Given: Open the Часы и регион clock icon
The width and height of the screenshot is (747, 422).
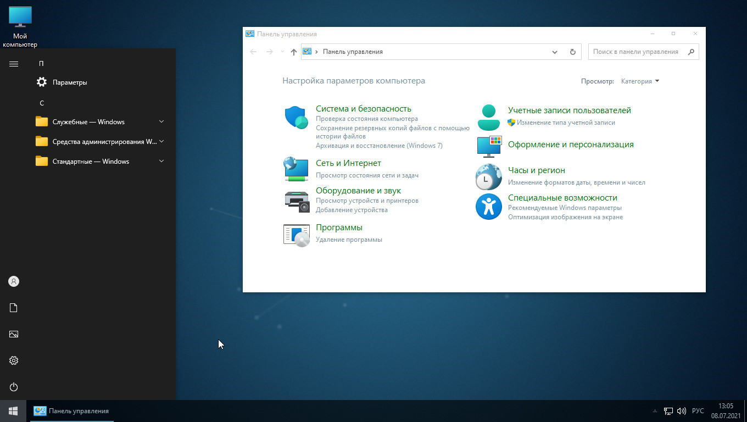Looking at the screenshot, I should (x=488, y=177).
